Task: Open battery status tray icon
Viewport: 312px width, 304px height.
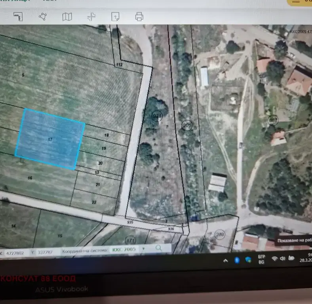Action: click(291, 258)
